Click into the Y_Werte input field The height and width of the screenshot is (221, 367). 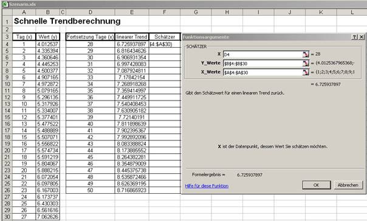[x=263, y=63]
